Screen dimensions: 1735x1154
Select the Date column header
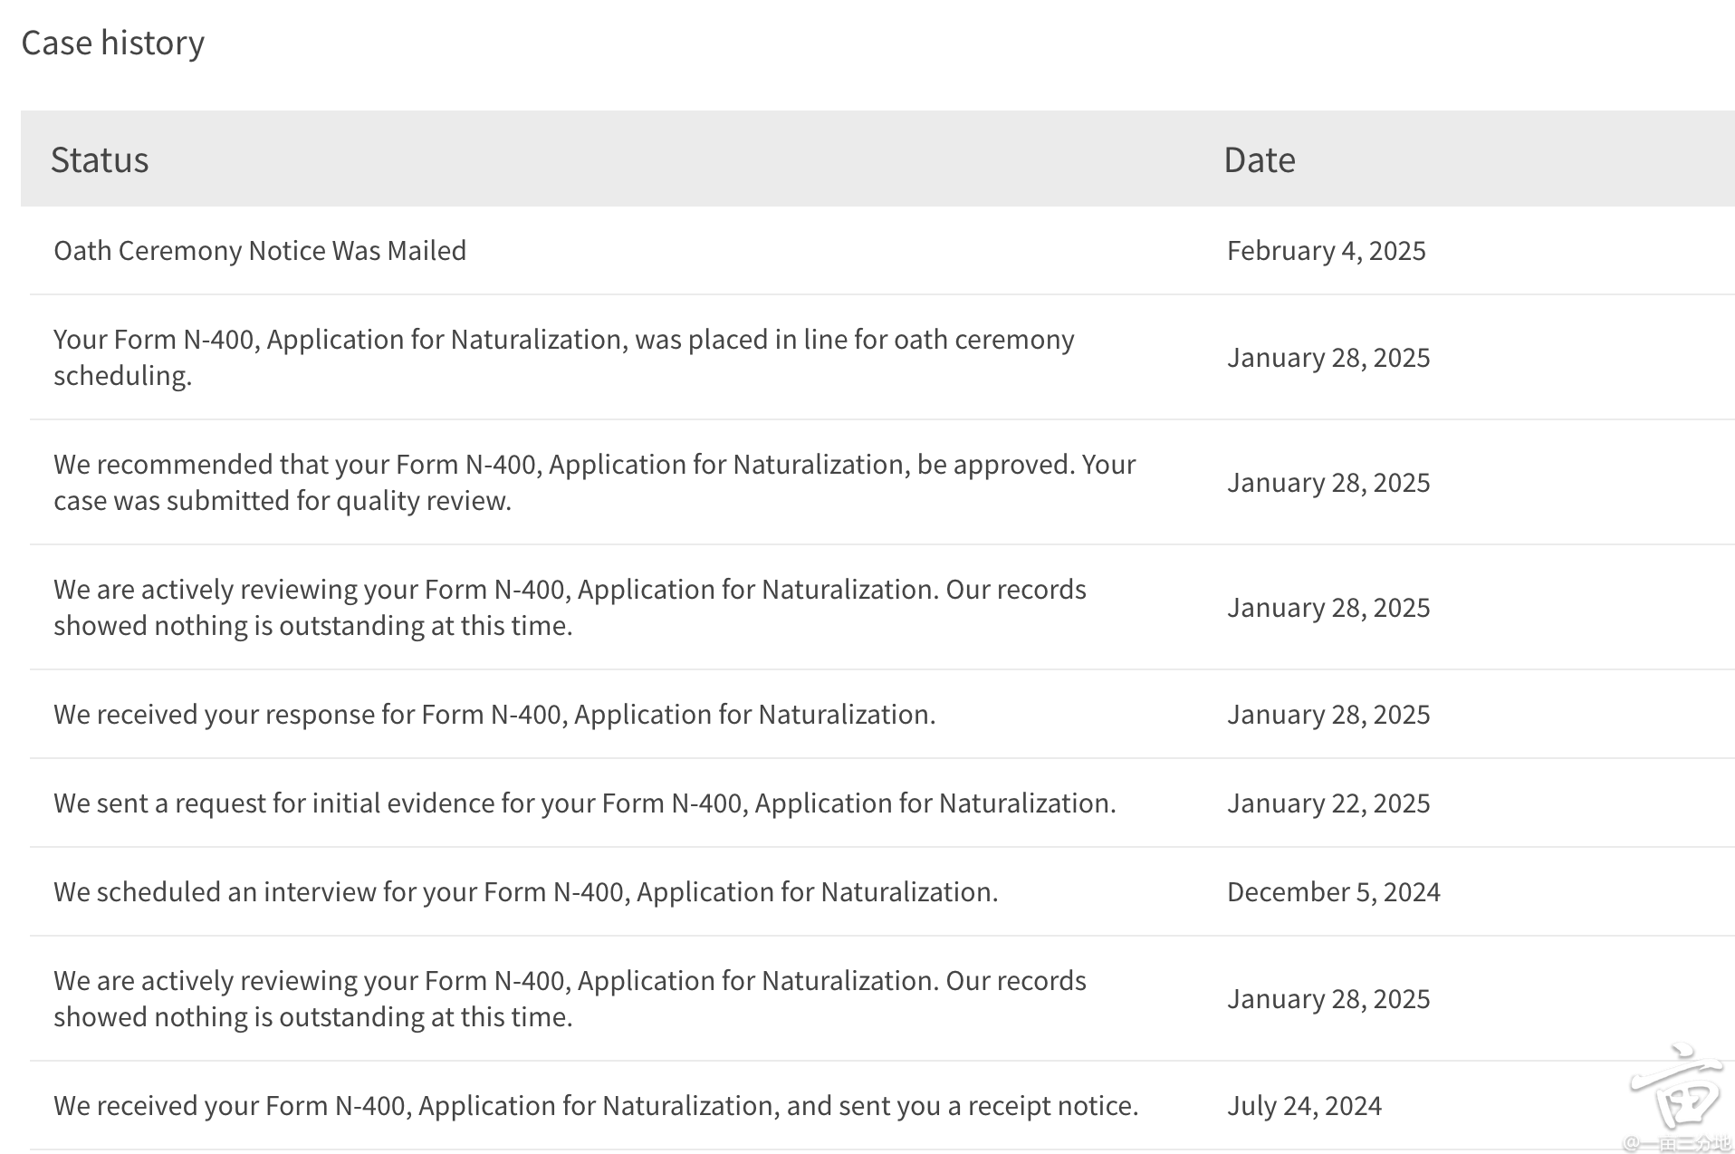pyautogui.click(x=1259, y=159)
